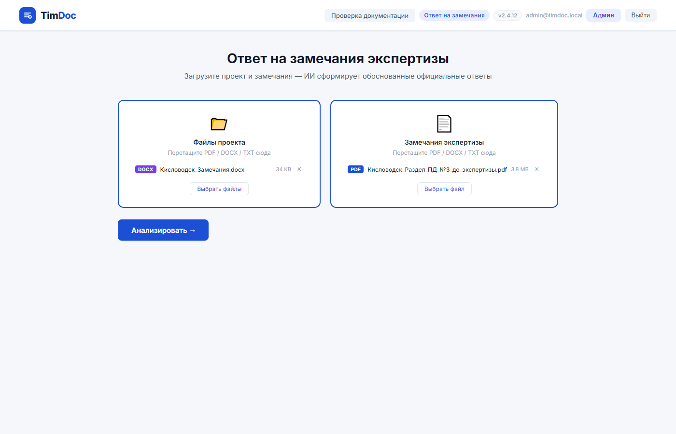This screenshot has height=434, width=676.
Task: Start analysis with the Анализировать button
Action: pos(163,230)
